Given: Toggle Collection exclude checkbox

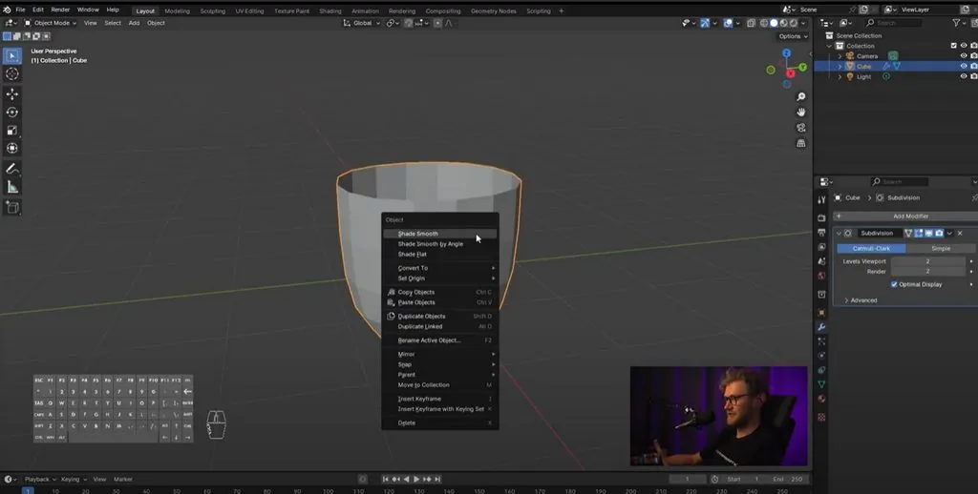Looking at the screenshot, I should coord(954,46).
